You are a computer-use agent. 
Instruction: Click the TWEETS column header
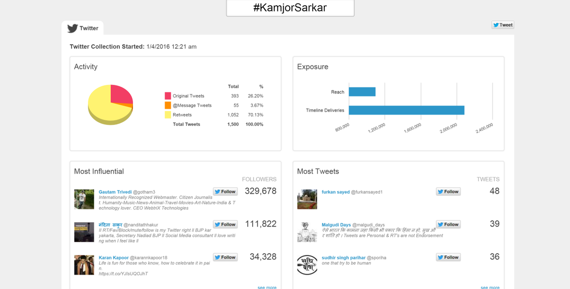pyautogui.click(x=488, y=179)
